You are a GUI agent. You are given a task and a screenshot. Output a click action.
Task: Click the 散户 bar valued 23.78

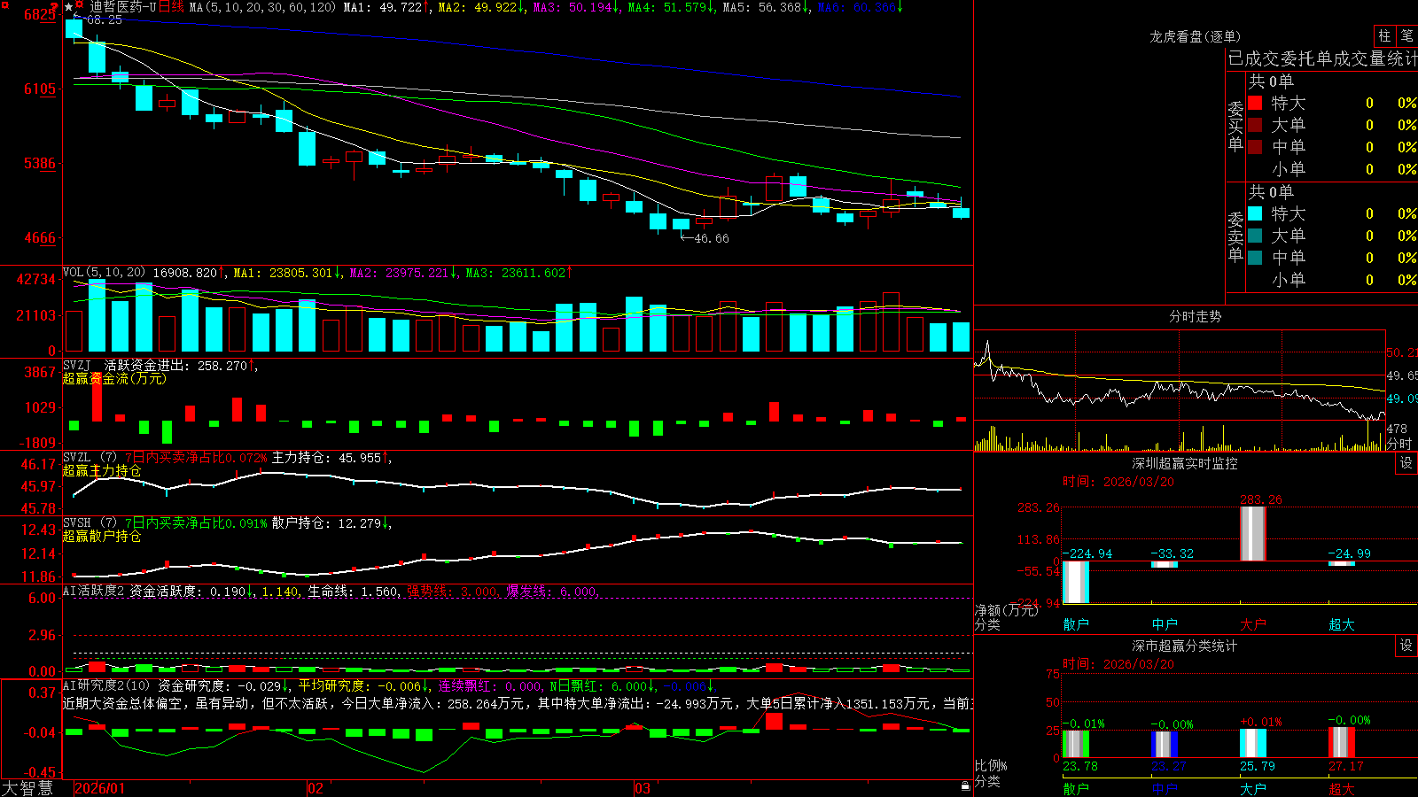click(x=1076, y=744)
